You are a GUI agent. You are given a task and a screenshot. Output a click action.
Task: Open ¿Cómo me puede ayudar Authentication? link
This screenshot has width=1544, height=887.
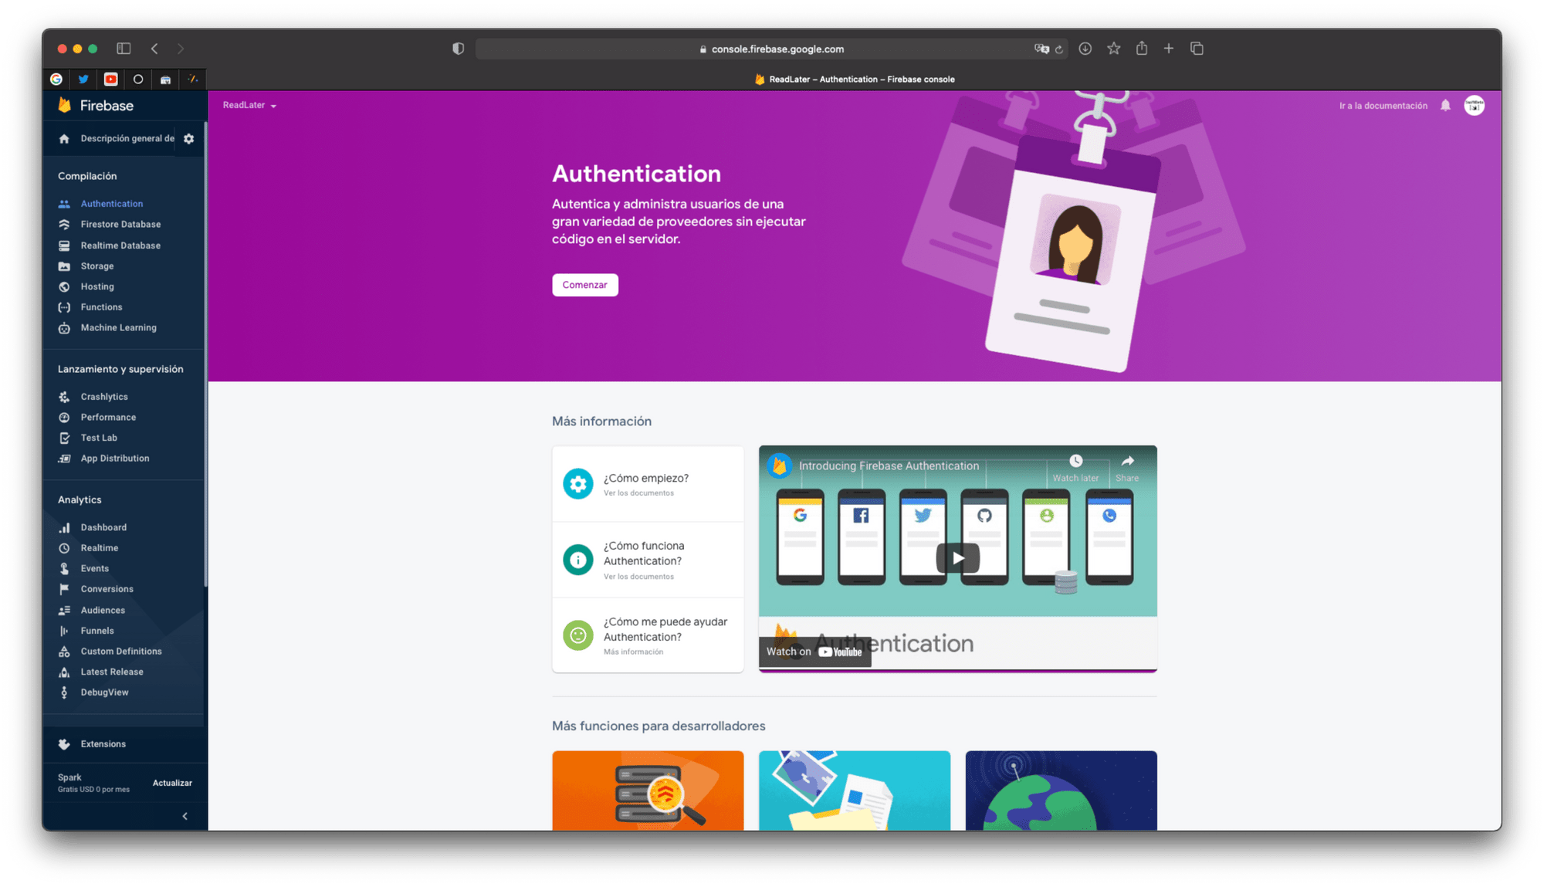(647, 635)
